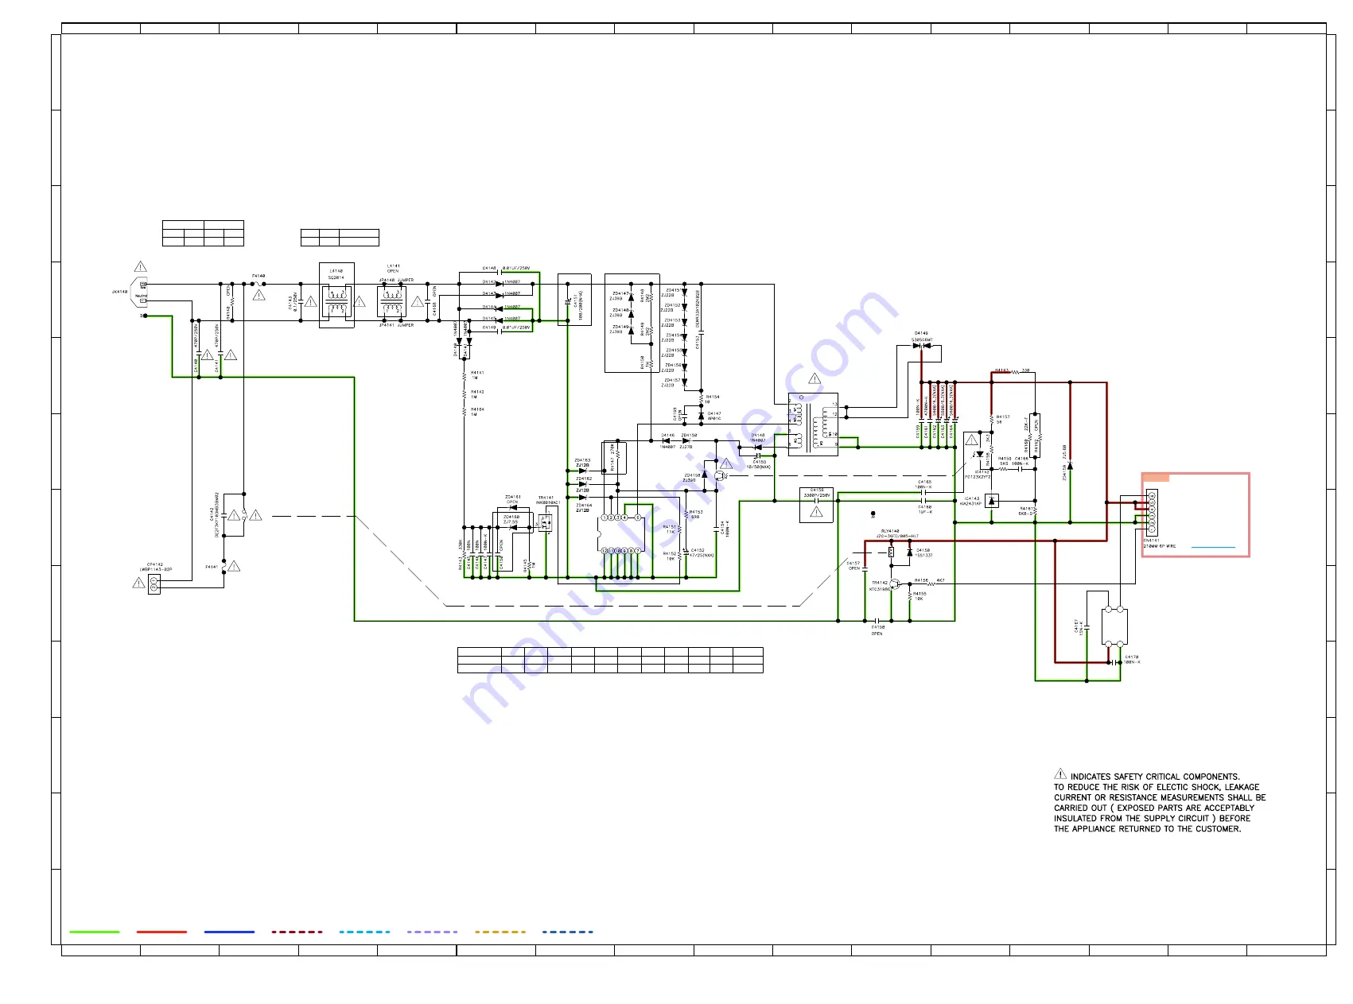Select the CP4142 two-pin connector symbol
Image resolution: width=1353 pixels, height=1004 pixels.
(154, 584)
